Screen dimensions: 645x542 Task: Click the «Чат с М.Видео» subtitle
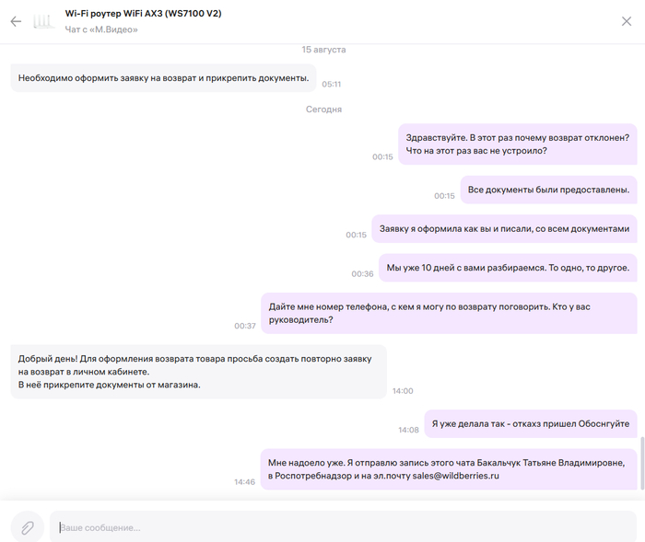101,30
